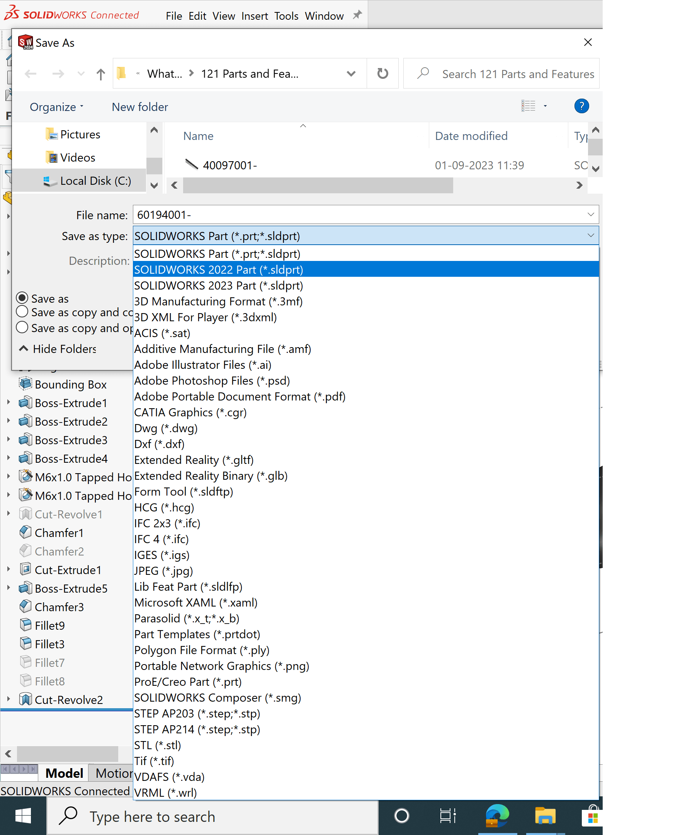Select 'Save as copy and continue' radio
Screen dimensions: 673x835
[22, 312]
